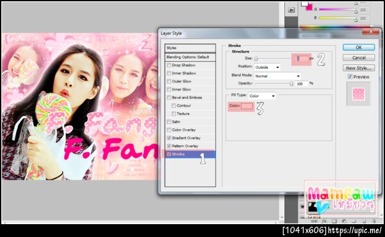Click the new group folder icon
385x237 pixels.
click(x=354, y=222)
